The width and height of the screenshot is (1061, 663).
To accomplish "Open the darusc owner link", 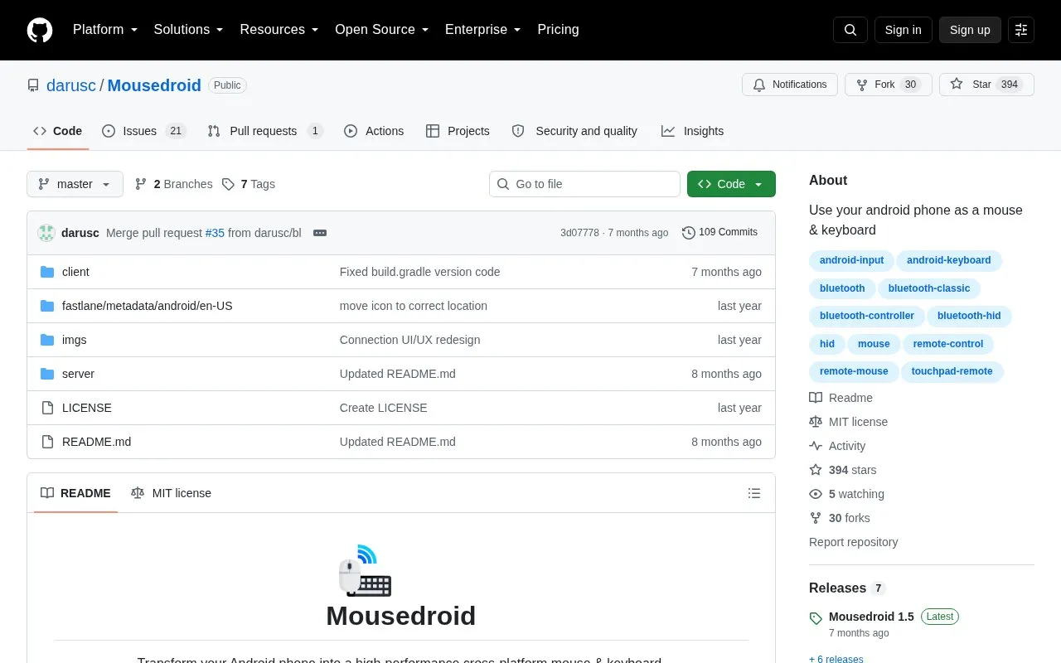I will click(x=71, y=85).
